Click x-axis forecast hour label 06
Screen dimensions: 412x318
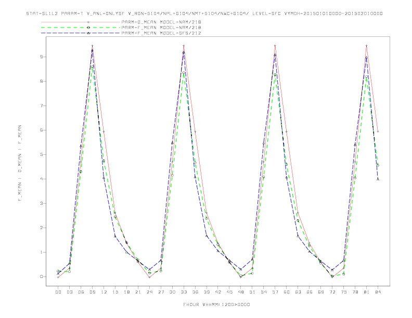pyautogui.click(x=81, y=292)
